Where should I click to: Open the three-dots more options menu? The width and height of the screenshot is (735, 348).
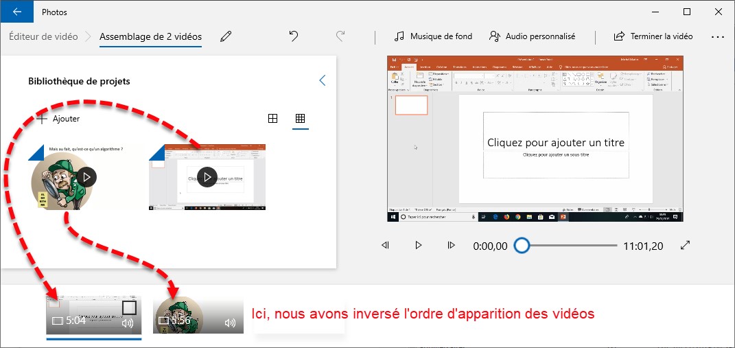[718, 36]
